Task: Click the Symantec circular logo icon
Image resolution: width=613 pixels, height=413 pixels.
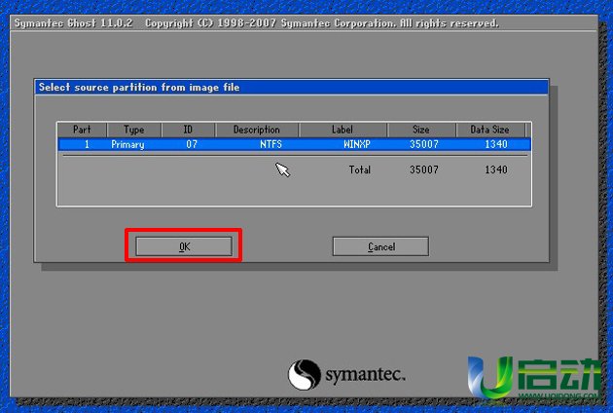Action: pos(305,375)
